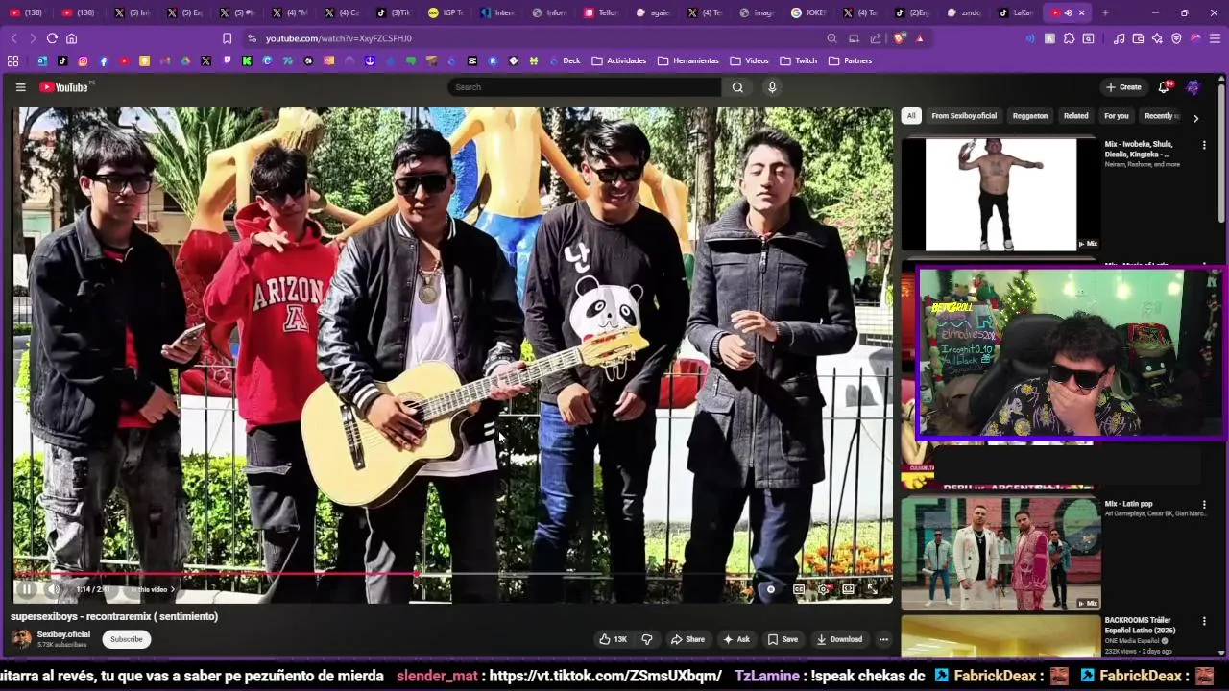This screenshot has height=691, width=1229.
Task: Click the search magnifier button
Action: [x=737, y=87]
